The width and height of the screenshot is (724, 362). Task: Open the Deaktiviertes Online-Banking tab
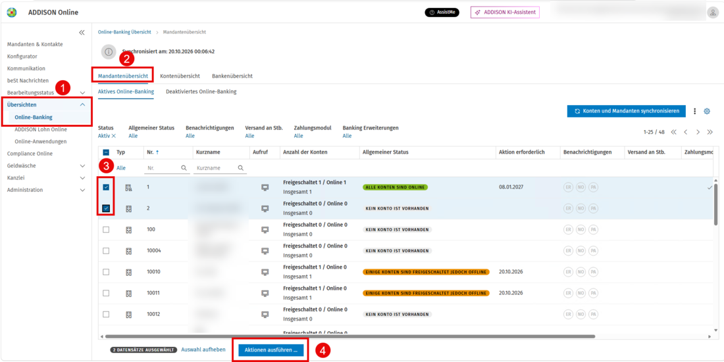click(x=201, y=92)
